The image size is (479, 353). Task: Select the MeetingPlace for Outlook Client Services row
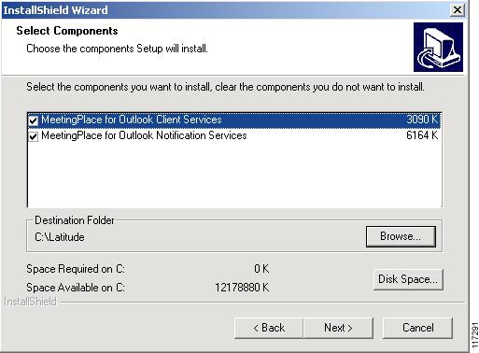[x=234, y=120]
